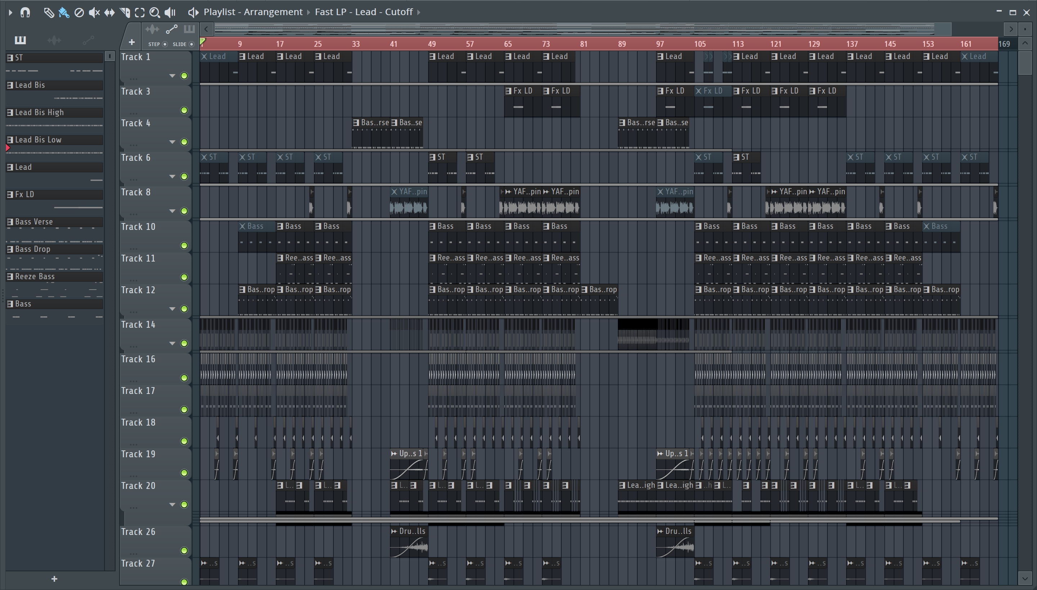Screen dimensions: 1037x590
Task: Mute Track 10 with green LED
Action: pos(184,246)
